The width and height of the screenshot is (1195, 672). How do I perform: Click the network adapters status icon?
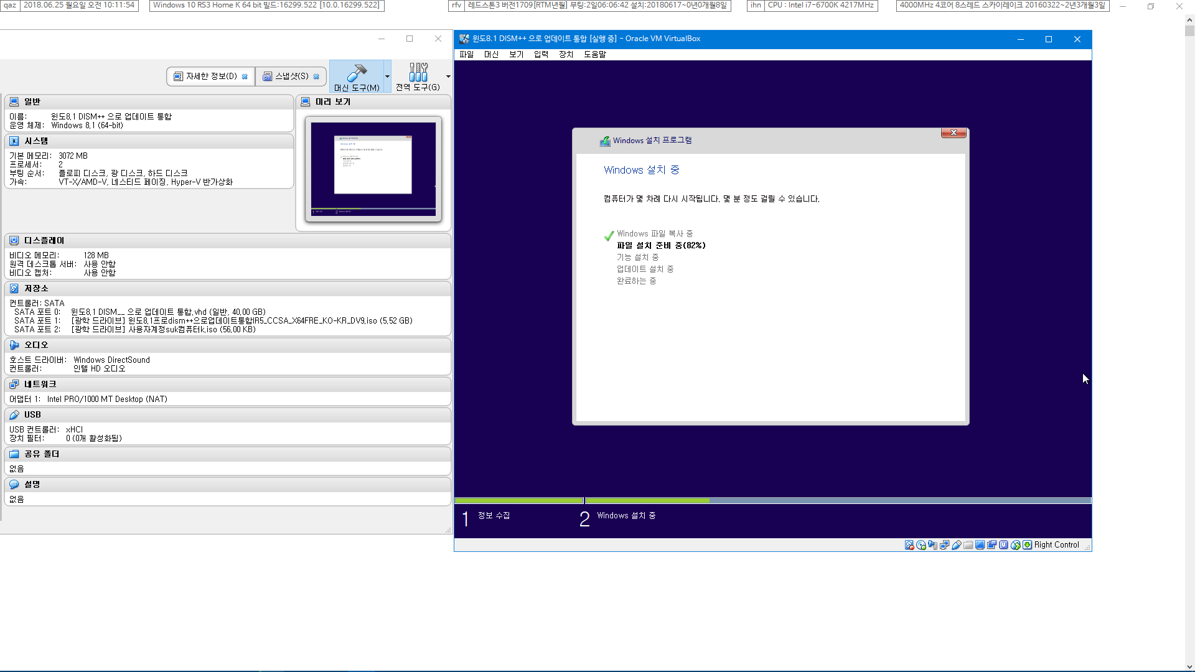945,545
